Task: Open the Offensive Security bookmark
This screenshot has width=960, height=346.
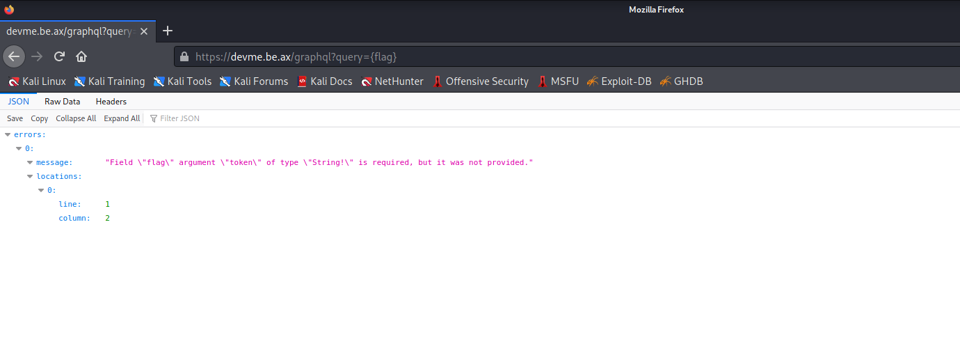Action: [481, 81]
